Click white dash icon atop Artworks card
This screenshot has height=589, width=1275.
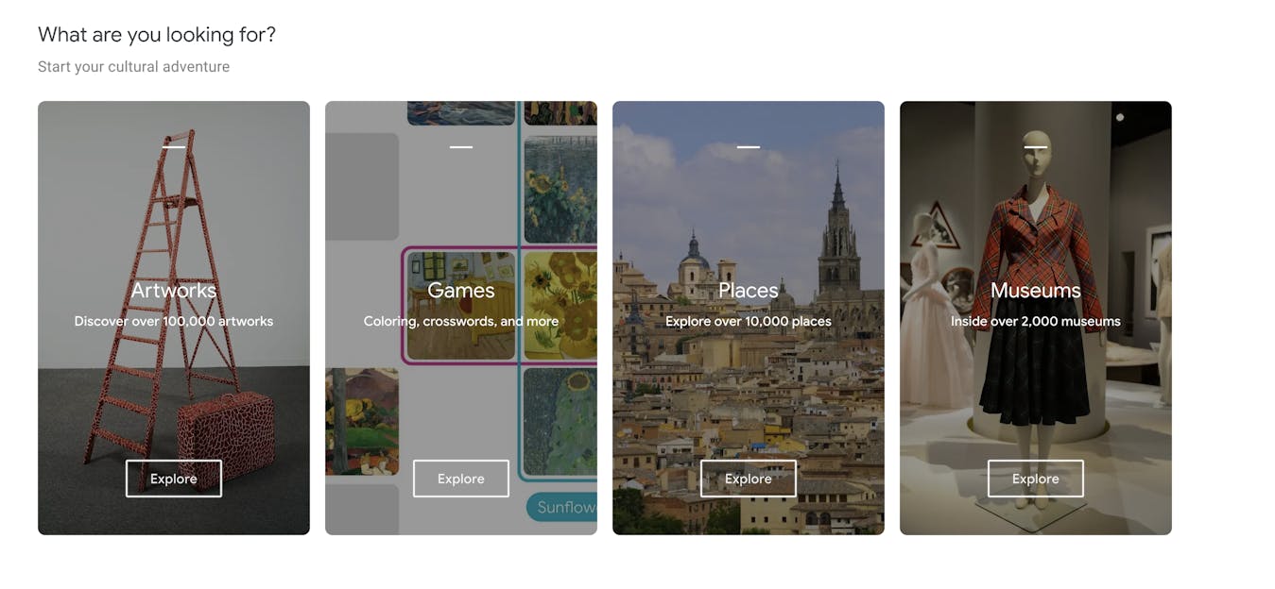coord(174,147)
